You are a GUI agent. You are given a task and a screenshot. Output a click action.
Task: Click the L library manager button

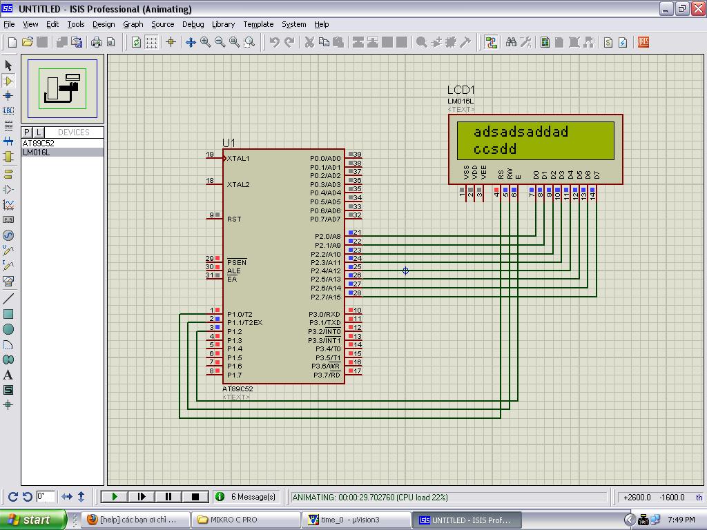tap(39, 132)
